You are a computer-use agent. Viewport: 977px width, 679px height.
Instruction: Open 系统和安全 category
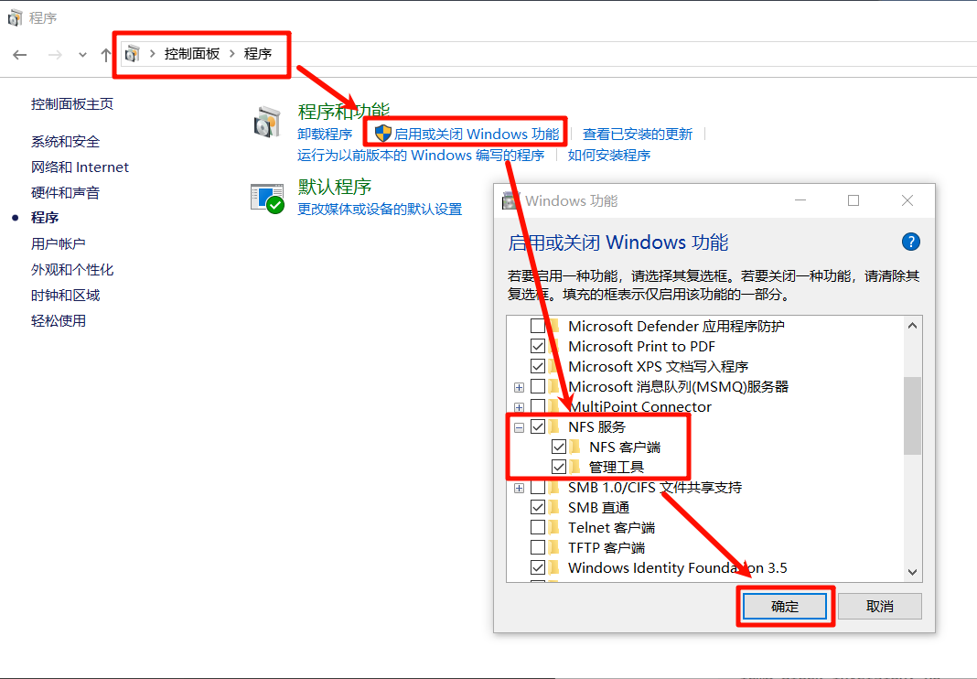pos(66,142)
